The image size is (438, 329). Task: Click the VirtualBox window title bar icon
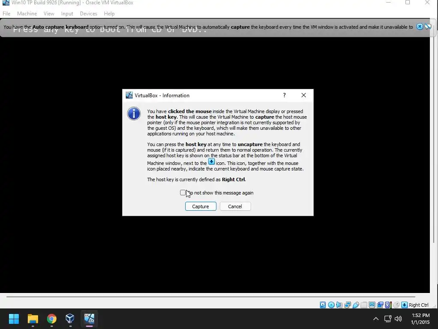(6, 3)
